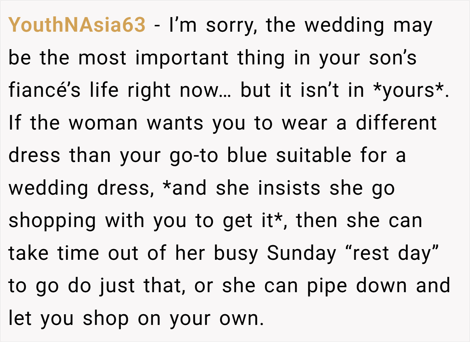Screen dimensions: 470x342
Task: Select the hyphenated word "go-to"
Action: pyautogui.click(x=194, y=156)
